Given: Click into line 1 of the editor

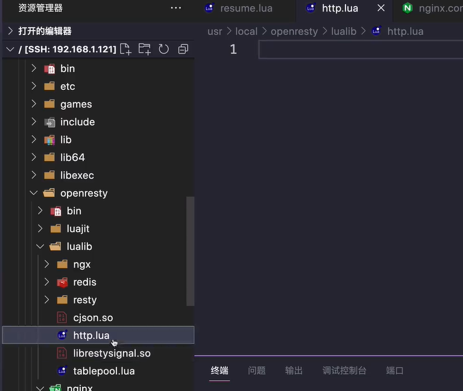Looking at the screenshot, I should click(361, 49).
